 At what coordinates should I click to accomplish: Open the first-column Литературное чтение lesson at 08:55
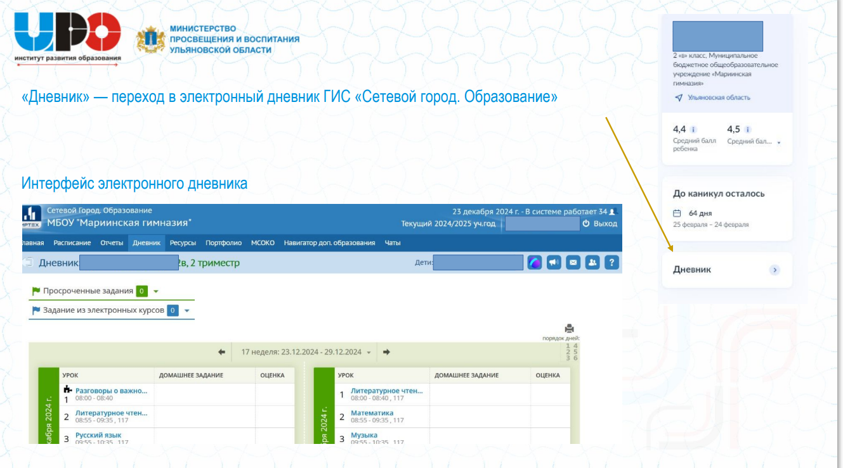pyautogui.click(x=111, y=413)
